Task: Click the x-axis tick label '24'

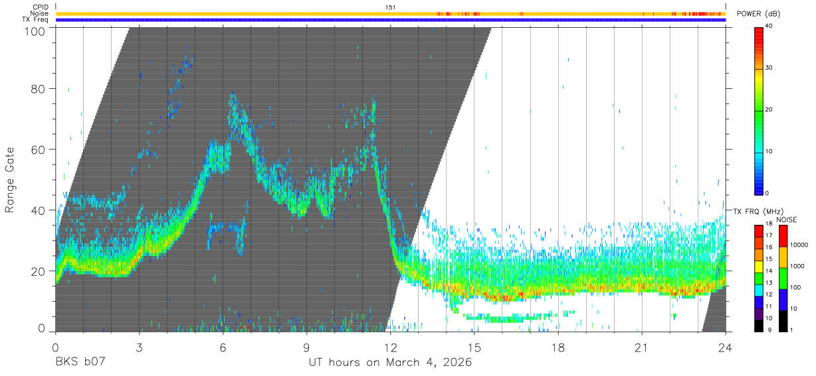Action: (x=726, y=347)
